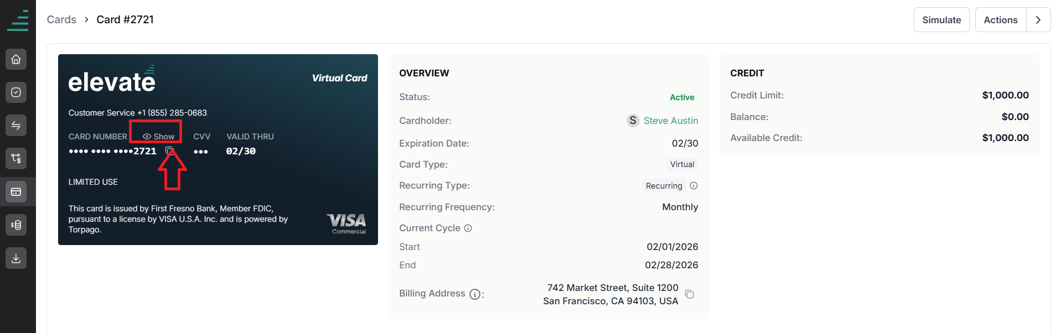Click the Simulate button
Image resolution: width=1061 pixels, height=333 pixels.
click(941, 20)
